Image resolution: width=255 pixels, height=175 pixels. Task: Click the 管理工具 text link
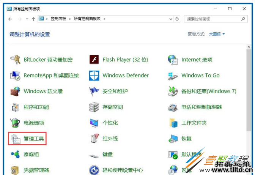click(x=34, y=139)
